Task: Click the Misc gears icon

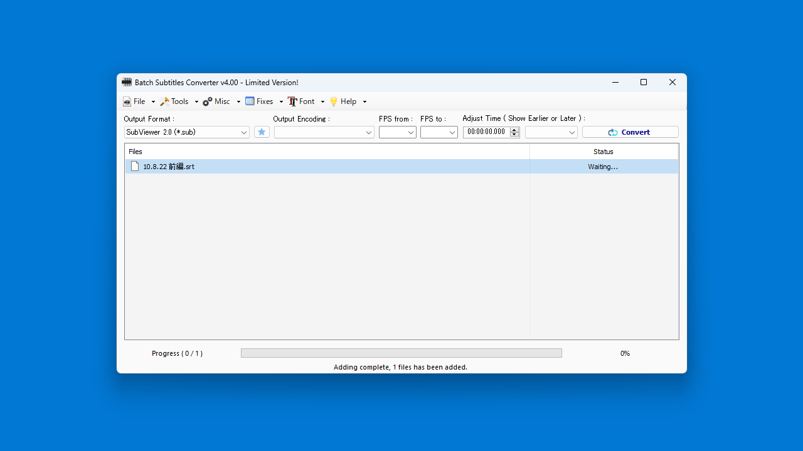Action: click(x=207, y=101)
